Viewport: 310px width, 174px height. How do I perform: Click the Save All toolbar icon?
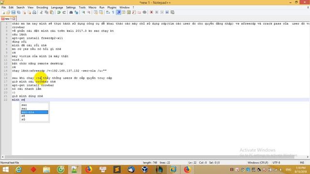pos(18,13)
